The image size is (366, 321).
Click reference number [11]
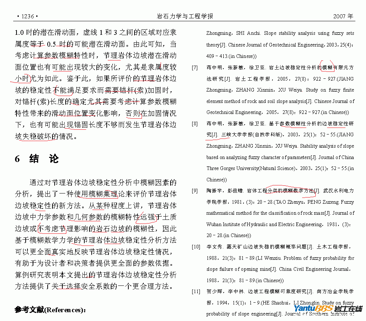[x=196, y=292]
